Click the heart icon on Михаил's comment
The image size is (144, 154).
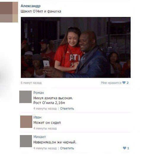[x=124, y=148]
